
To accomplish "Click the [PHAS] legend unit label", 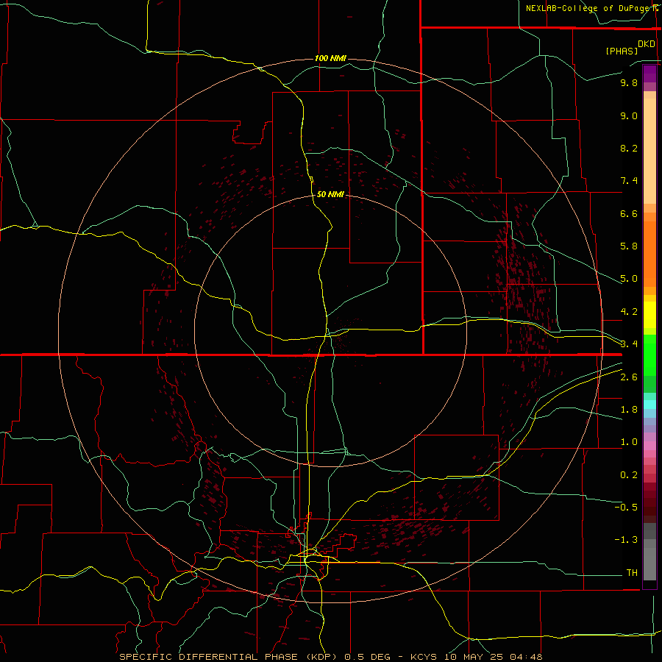I will (x=622, y=51).
